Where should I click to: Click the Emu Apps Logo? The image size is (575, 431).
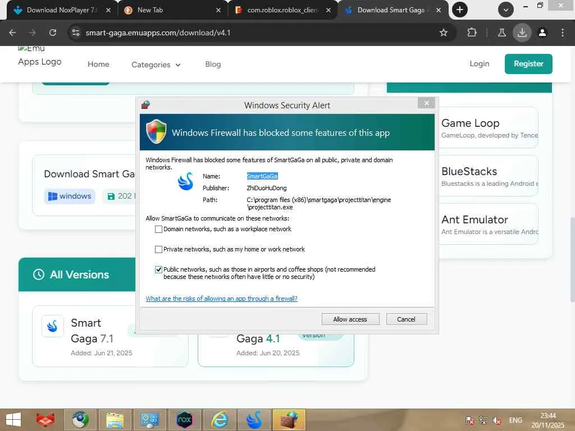click(x=40, y=56)
